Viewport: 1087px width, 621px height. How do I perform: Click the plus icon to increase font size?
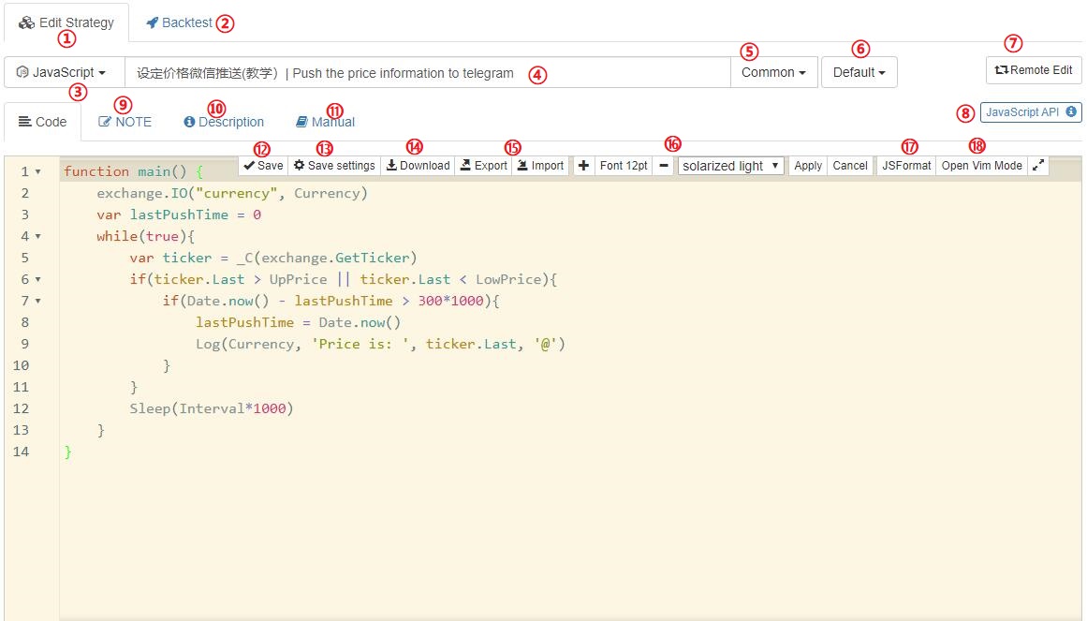coord(583,165)
